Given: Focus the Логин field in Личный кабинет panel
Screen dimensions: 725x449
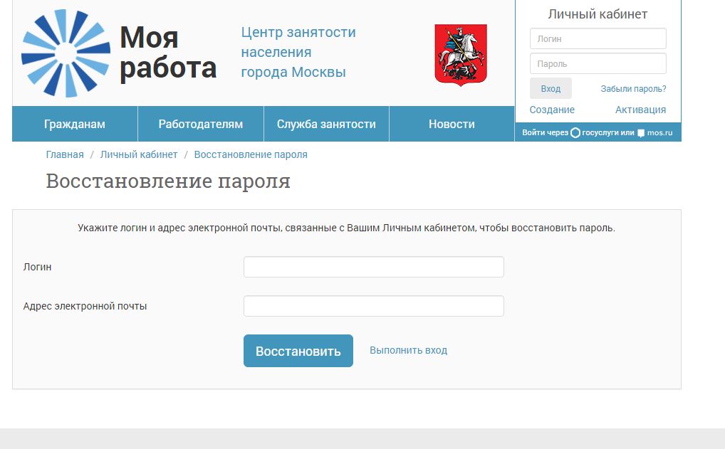Looking at the screenshot, I should (598, 38).
